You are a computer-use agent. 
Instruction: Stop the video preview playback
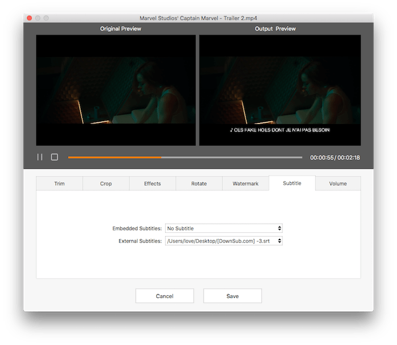[54, 157]
